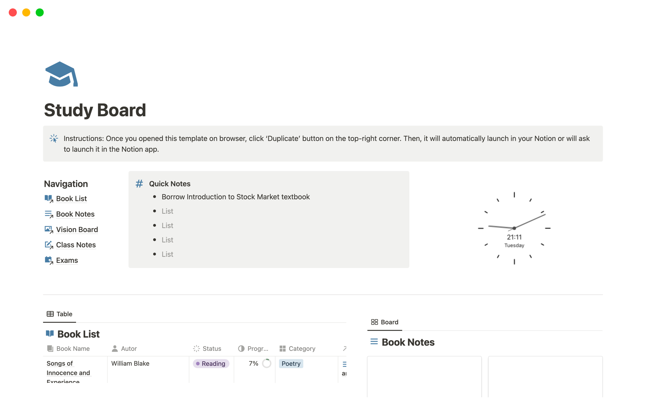Viewport: 646px width, 404px height.
Task: Open the Vision Board page link
Action: 77,230
